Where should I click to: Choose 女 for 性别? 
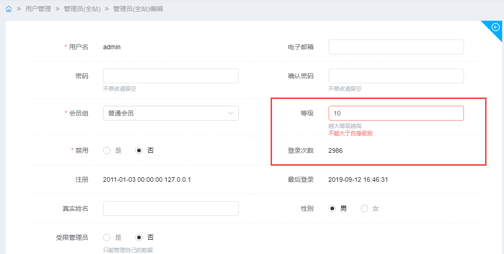365,208
